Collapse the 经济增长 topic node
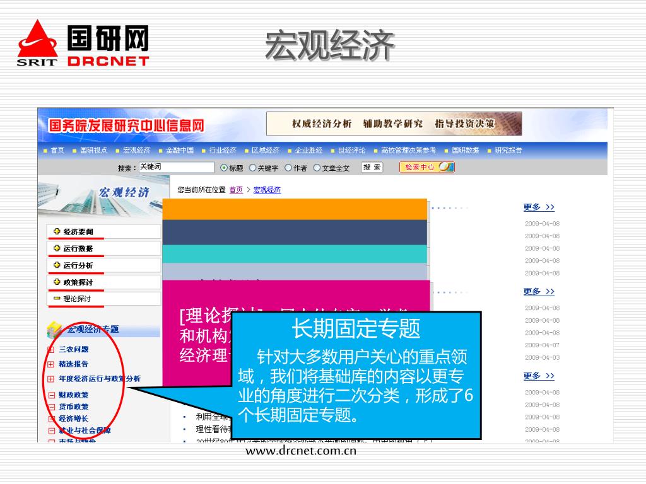The height and width of the screenshot is (484, 646). [x=52, y=419]
